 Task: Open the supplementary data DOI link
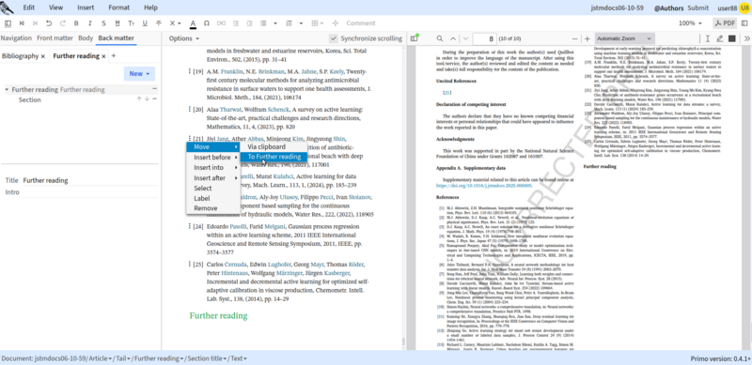[484, 185]
